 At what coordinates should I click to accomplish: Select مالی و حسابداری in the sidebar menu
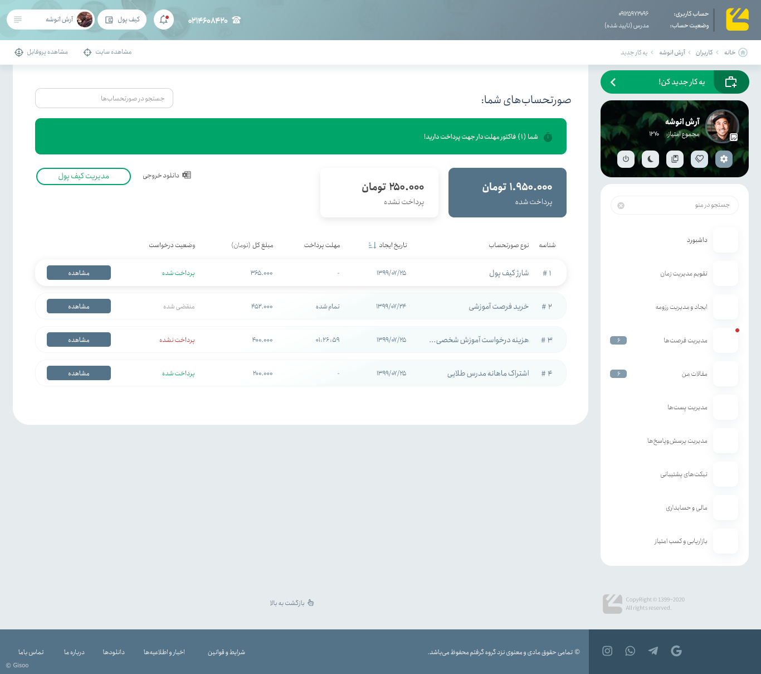[x=686, y=508]
